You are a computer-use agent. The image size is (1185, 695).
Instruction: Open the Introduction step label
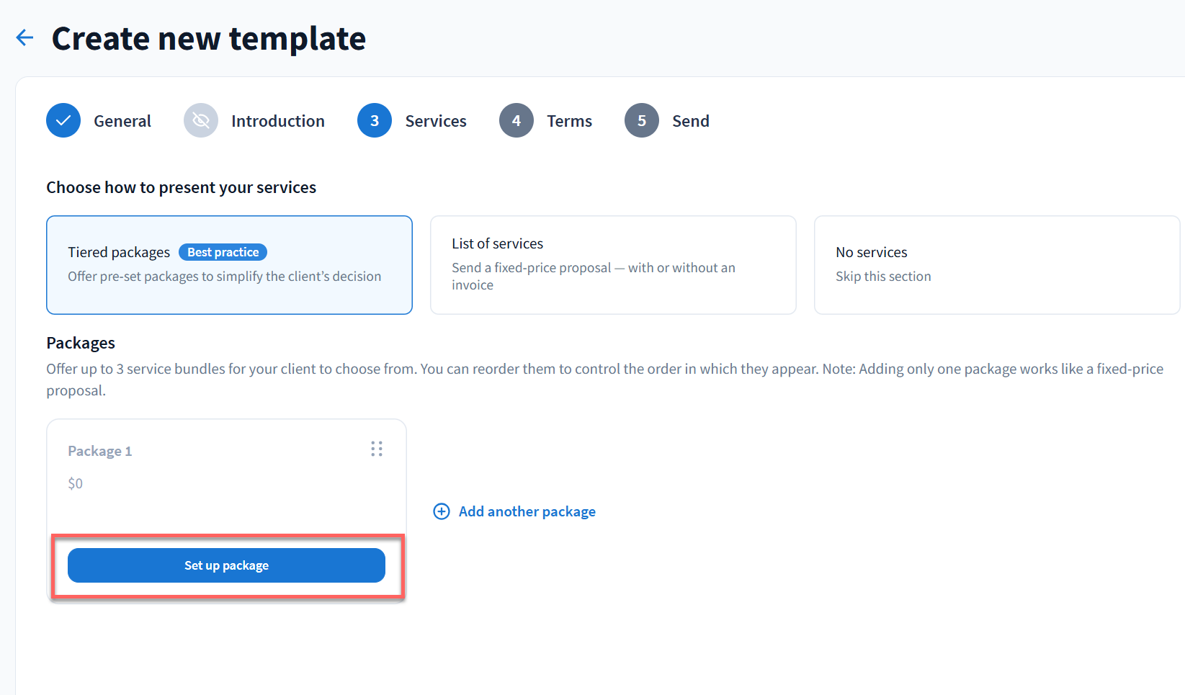[278, 121]
